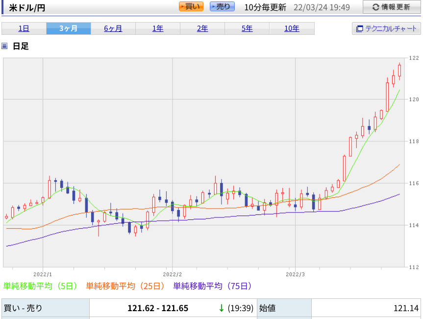Click the 2022/1 axis label

[43, 274]
